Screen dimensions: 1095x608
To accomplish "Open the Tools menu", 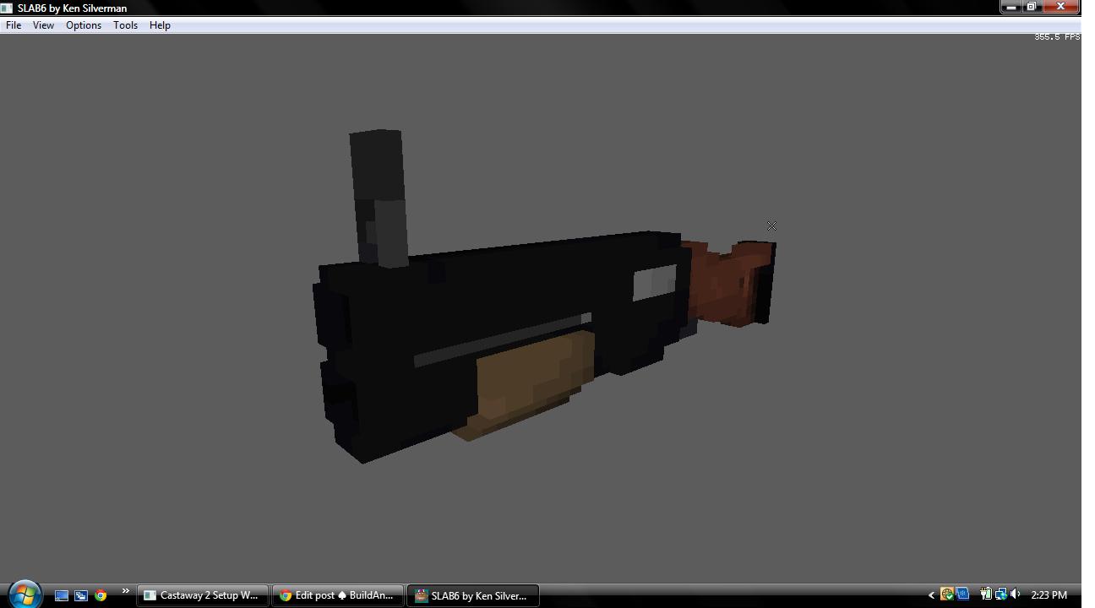I will (125, 25).
